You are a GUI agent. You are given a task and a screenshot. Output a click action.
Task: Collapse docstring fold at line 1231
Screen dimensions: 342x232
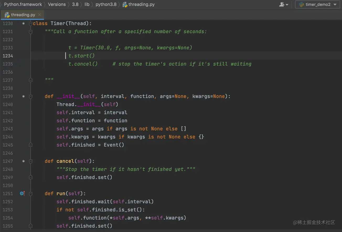[x=31, y=32]
